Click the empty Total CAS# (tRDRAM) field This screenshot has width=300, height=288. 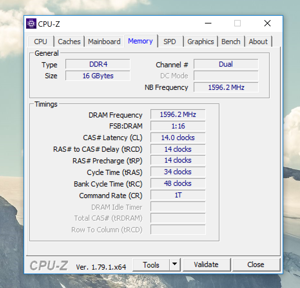point(178,218)
